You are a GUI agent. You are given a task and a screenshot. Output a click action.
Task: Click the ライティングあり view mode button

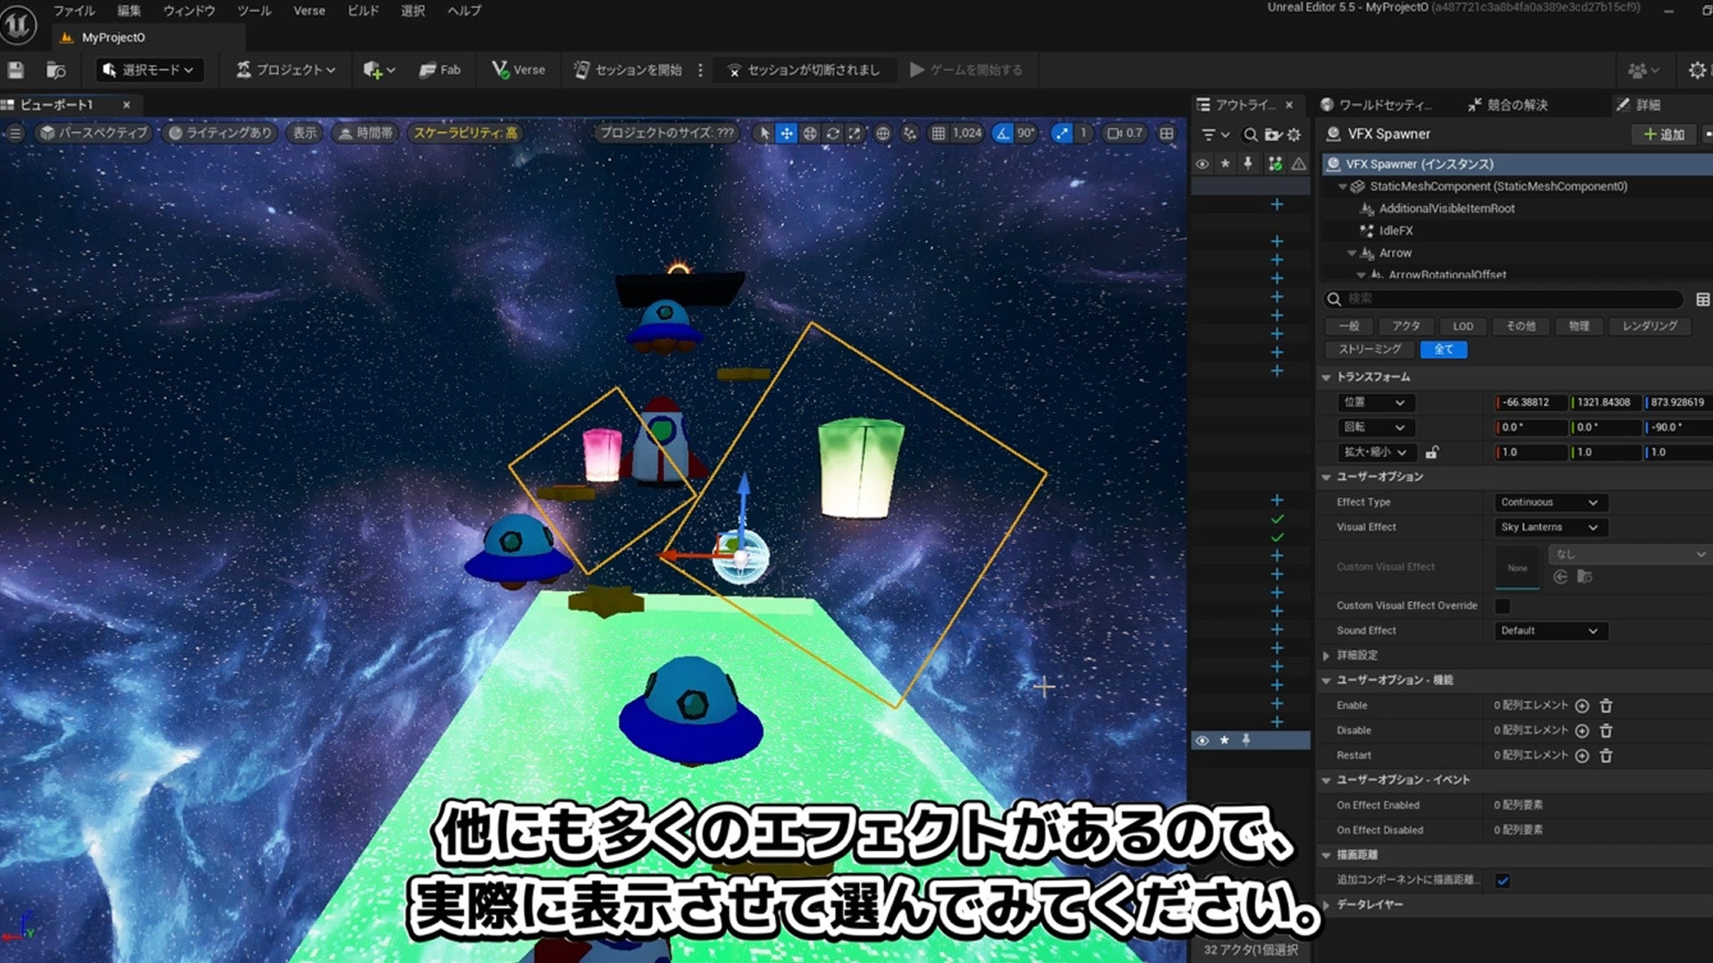219,133
